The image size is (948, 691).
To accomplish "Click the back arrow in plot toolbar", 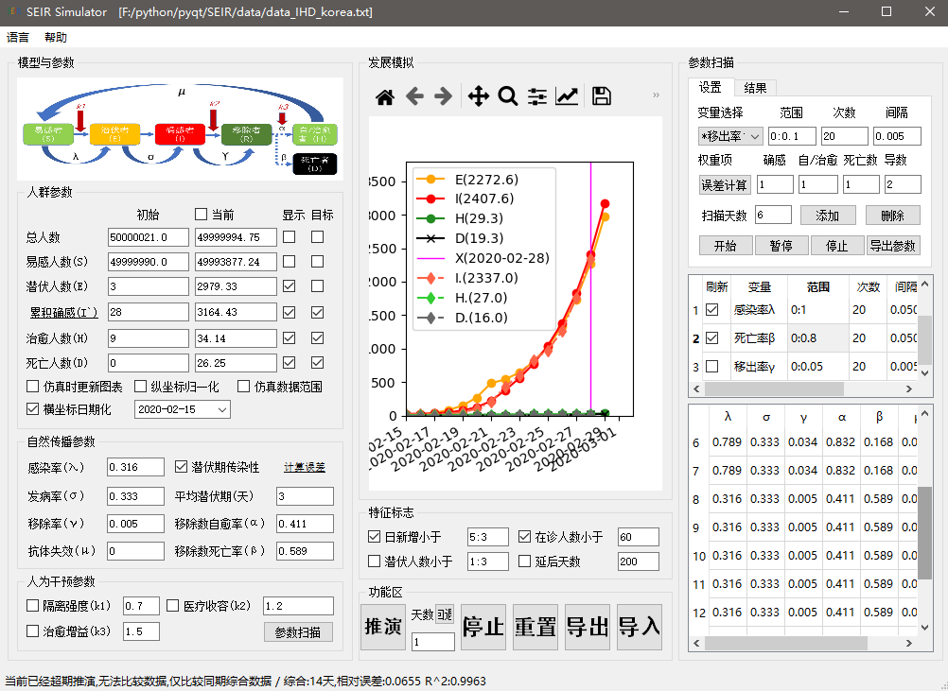I will point(414,96).
